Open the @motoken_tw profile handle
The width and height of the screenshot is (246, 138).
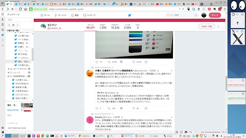click(54, 28)
